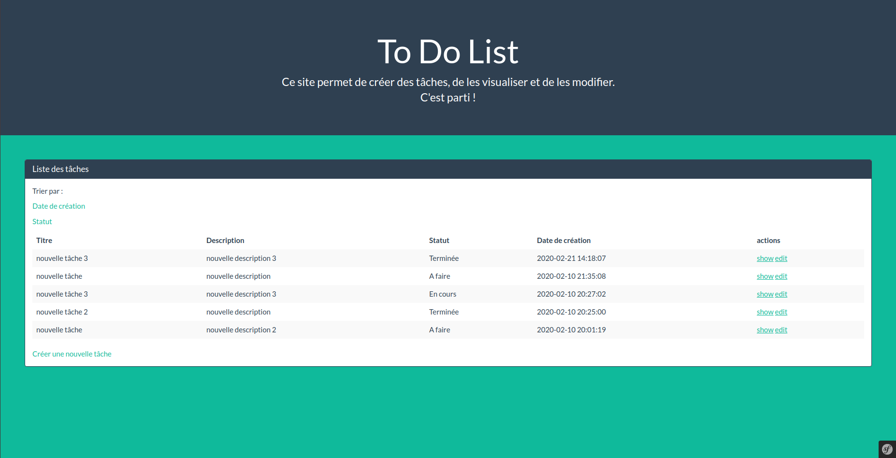The height and width of the screenshot is (458, 896).
Task: Show task created 2020-02-10 20:01:19
Action: [x=765, y=330]
